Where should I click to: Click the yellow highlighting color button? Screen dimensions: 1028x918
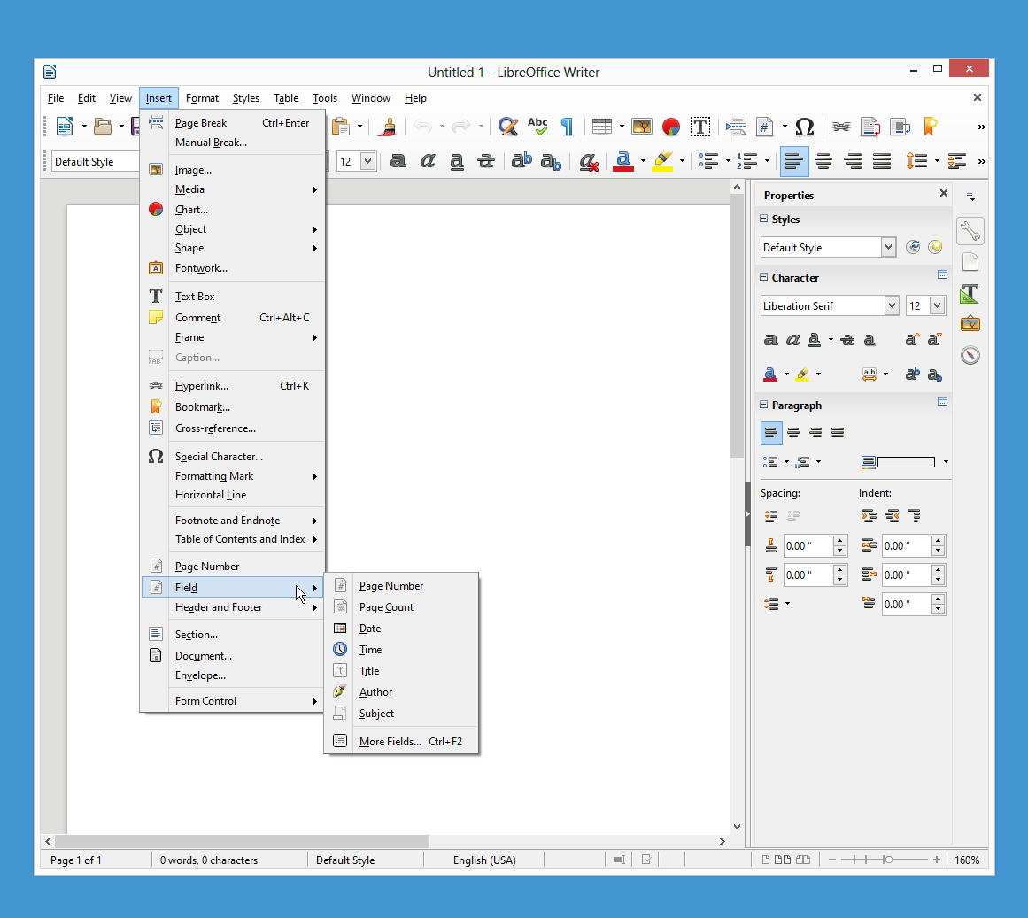(663, 161)
